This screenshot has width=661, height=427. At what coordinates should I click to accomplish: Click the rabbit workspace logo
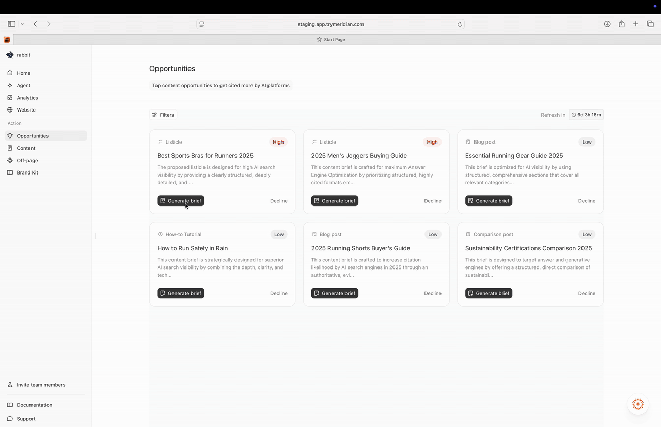(10, 55)
